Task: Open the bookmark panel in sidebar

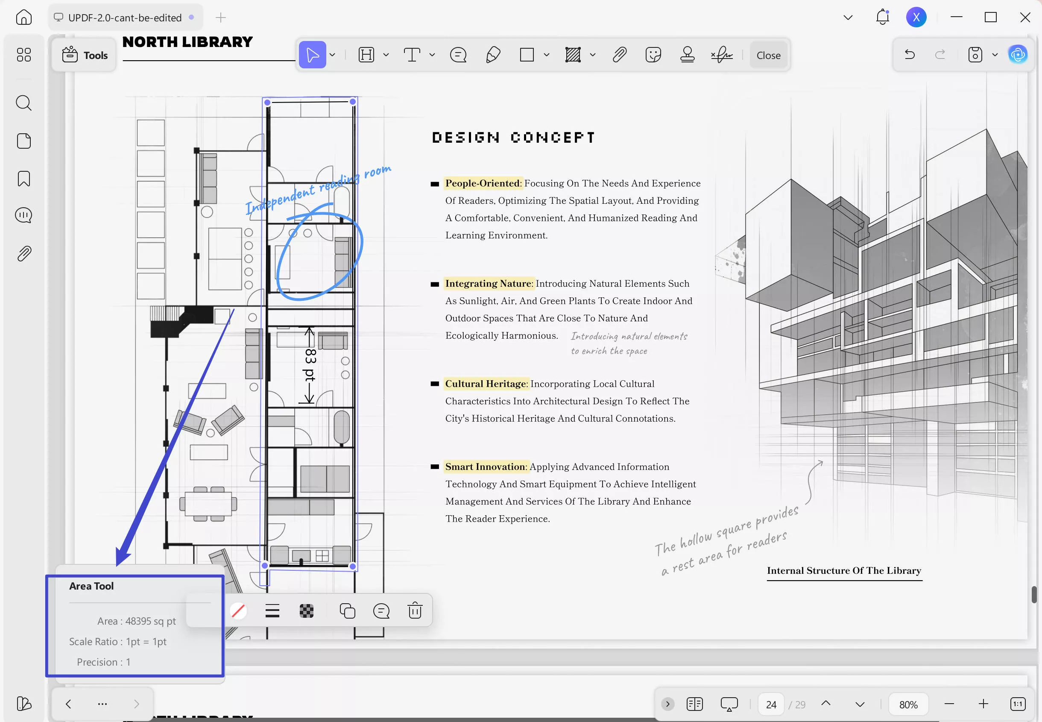Action: [x=24, y=179]
